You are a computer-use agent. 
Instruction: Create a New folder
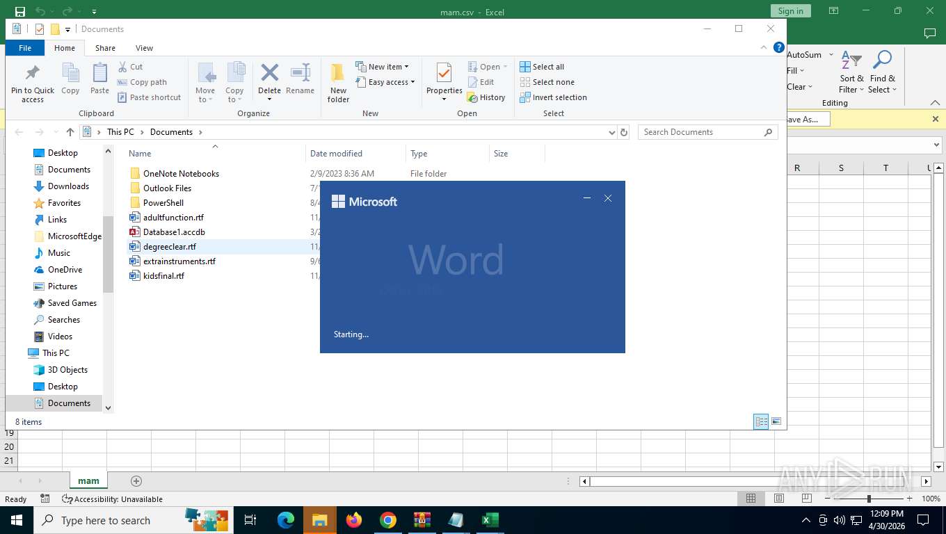point(338,83)
